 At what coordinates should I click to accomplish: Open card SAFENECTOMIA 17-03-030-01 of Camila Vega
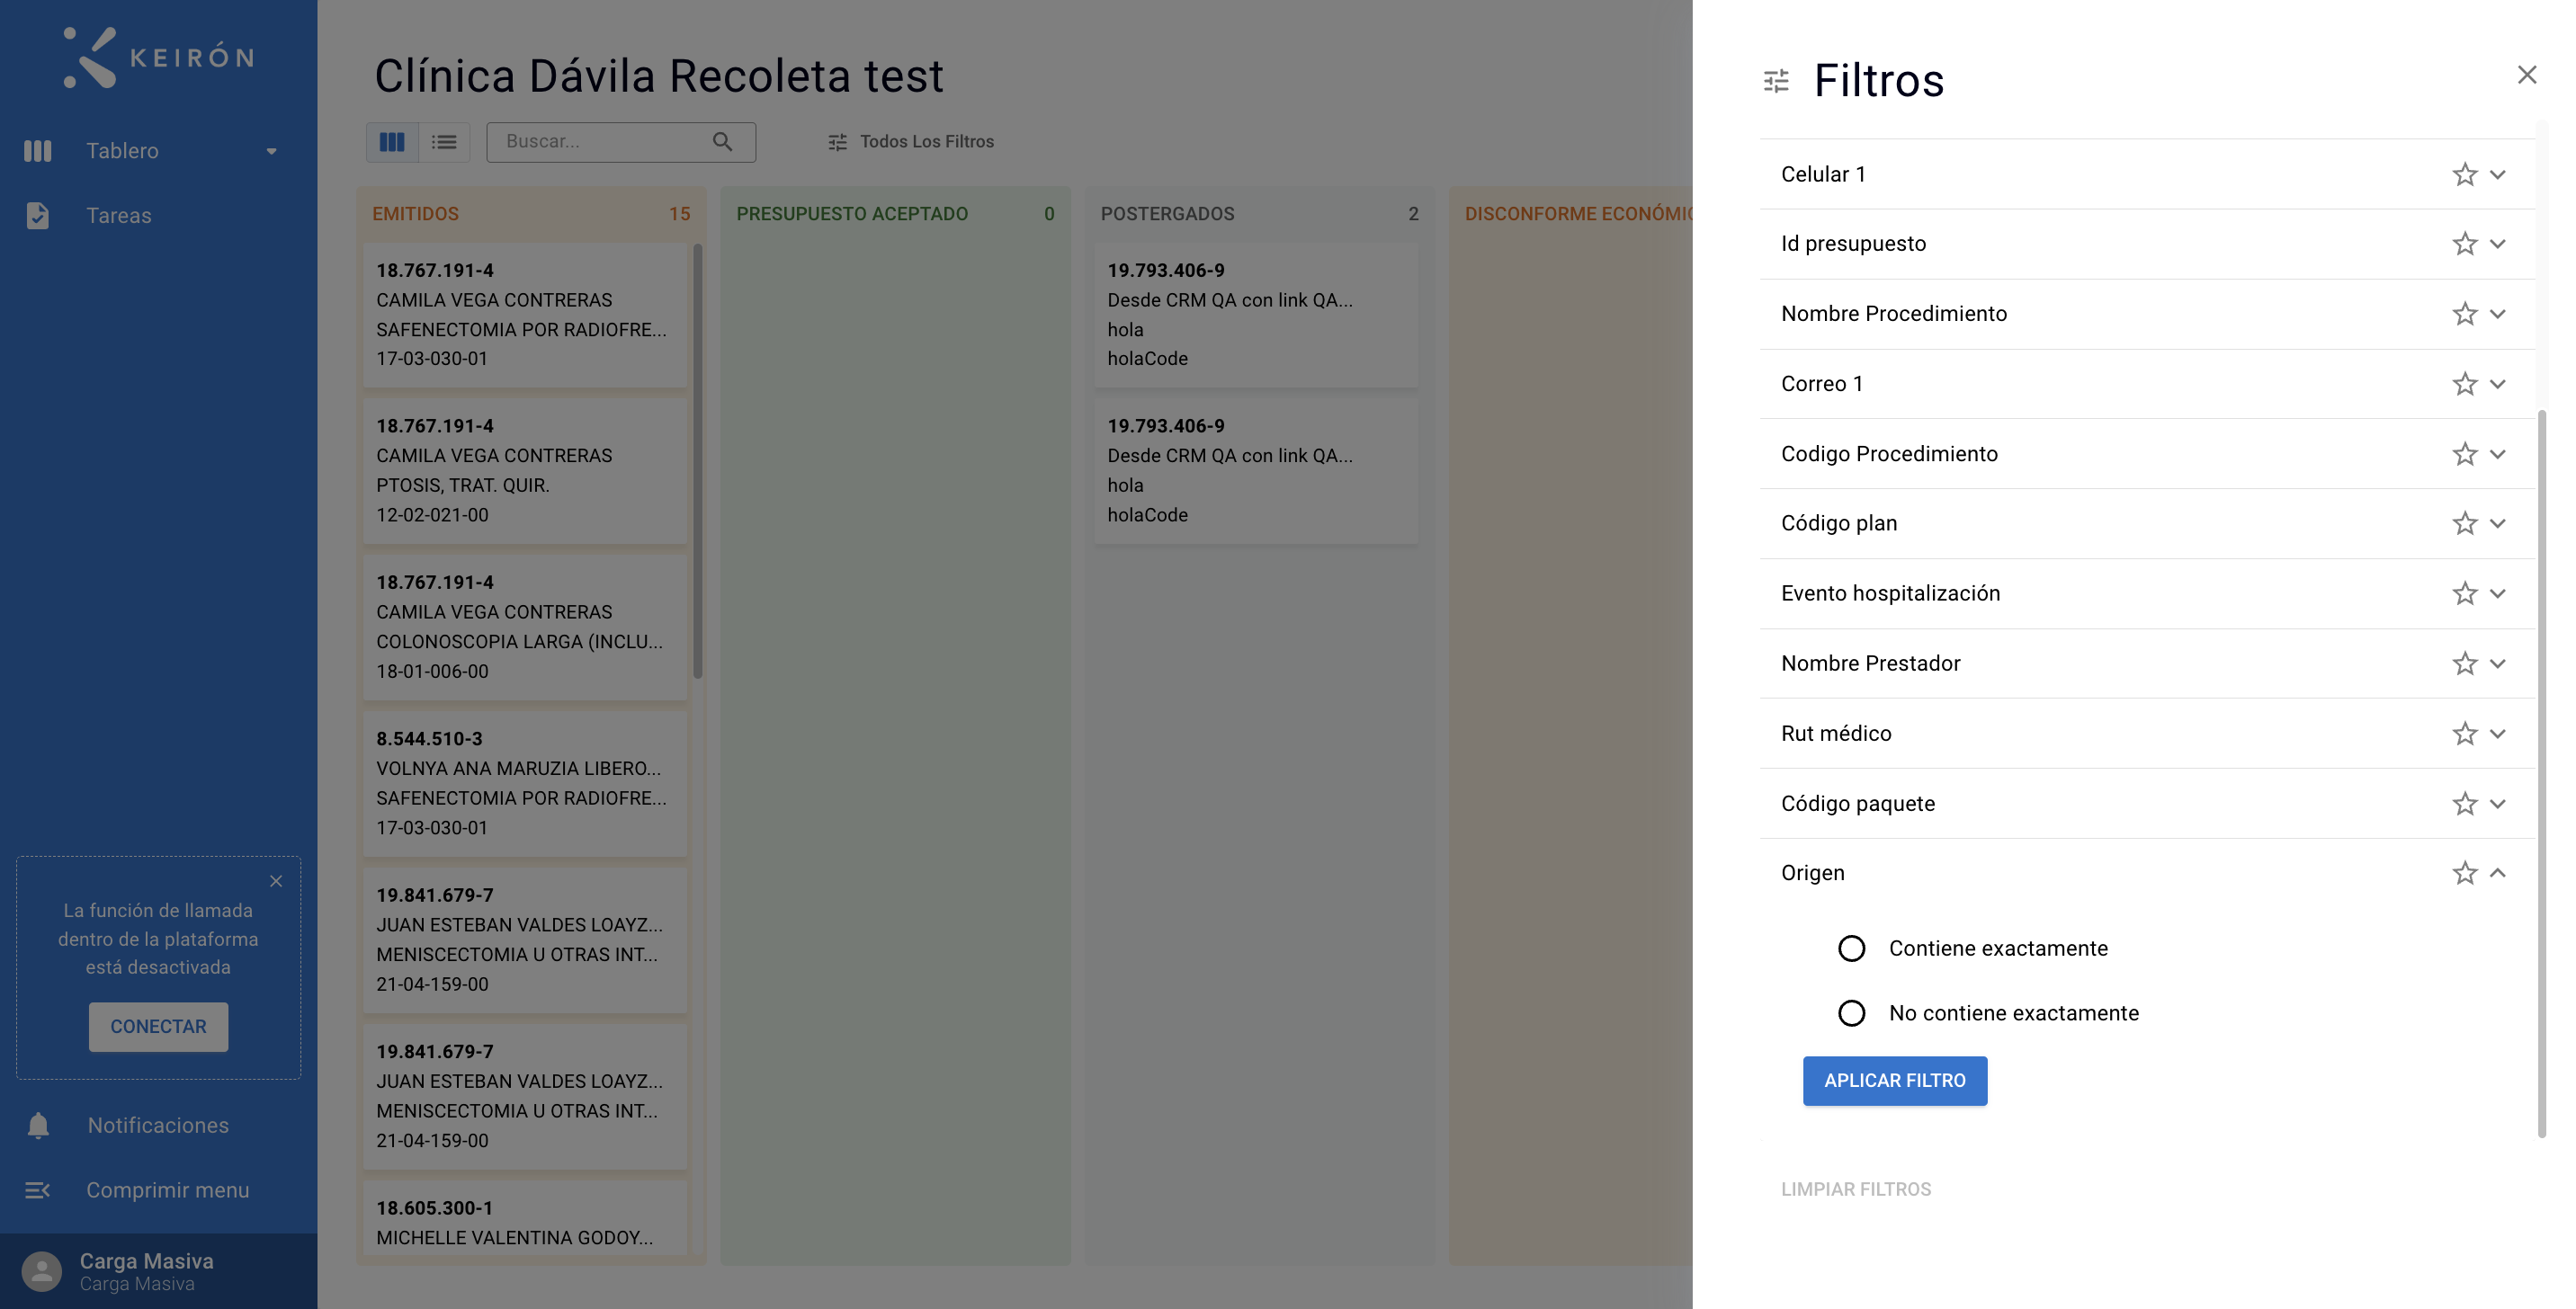coord(525,315)
